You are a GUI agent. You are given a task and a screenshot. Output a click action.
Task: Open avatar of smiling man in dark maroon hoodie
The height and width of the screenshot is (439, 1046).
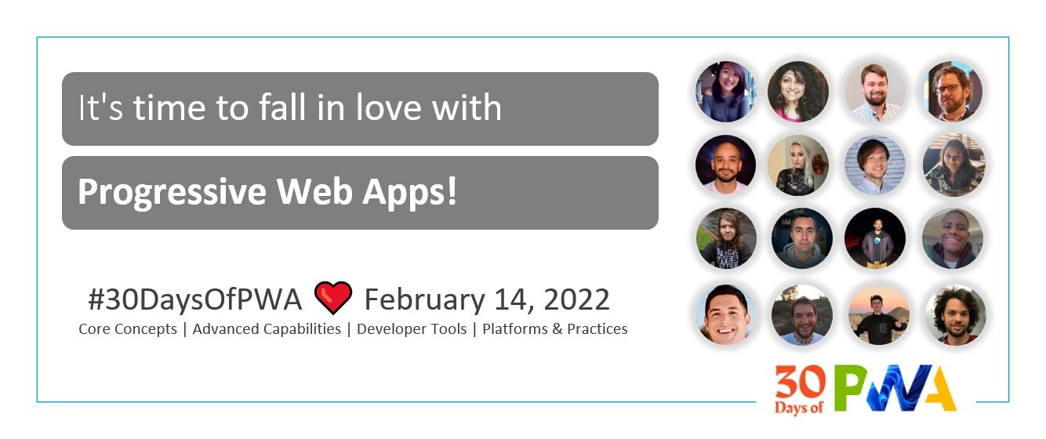coord(953,238)
